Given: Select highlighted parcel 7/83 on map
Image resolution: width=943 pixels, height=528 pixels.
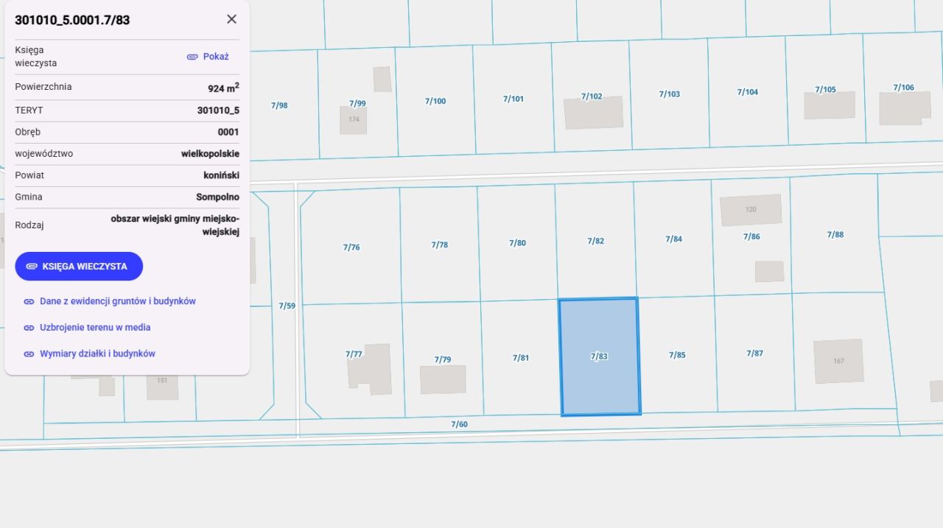Looking at the screenshot, I should tap(599, 356).
